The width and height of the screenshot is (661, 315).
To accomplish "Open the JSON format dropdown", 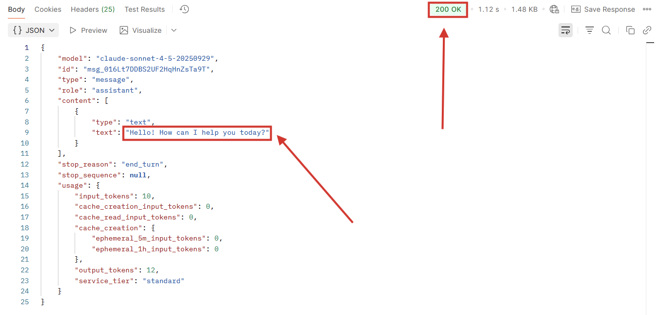I will [33, 30].
